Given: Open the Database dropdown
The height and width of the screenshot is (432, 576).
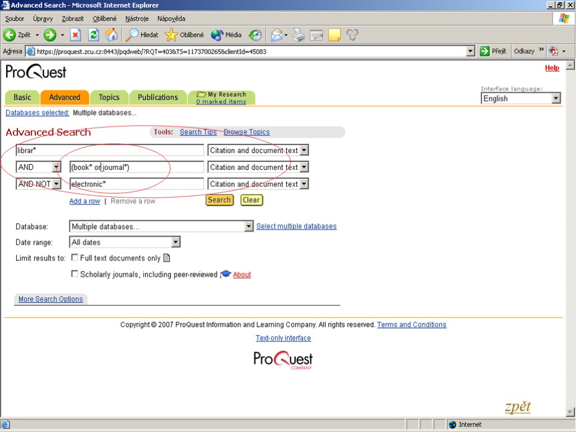Looking at the screenshot, I should (249, 226).
